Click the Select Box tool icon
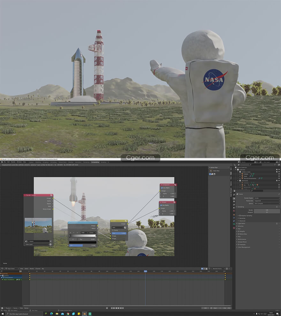 211,171
